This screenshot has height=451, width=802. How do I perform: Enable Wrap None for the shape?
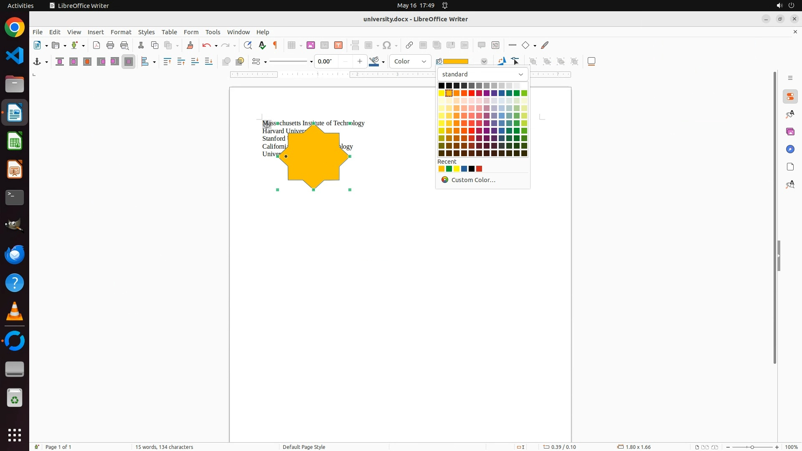tap(60, 62)
